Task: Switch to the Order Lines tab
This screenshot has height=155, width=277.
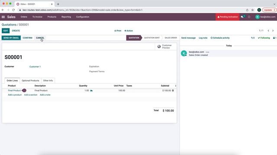Action: click(x=12, y=81)
